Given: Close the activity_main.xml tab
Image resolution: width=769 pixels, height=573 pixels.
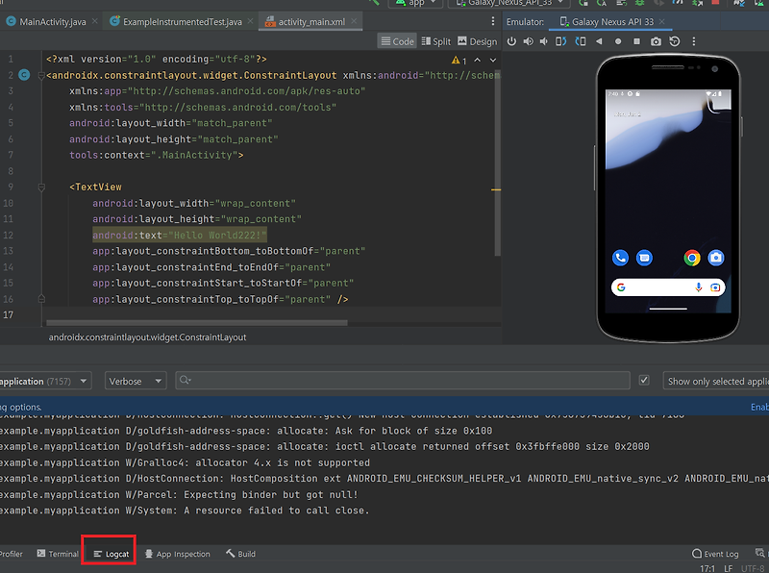Looking at the screenshot, I should (354, 21).
